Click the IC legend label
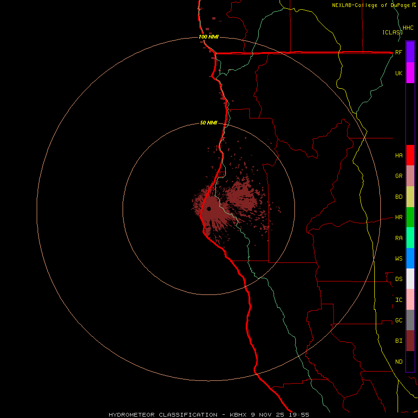Viewport: 418px width, 418px height. [x=398, y=300]
